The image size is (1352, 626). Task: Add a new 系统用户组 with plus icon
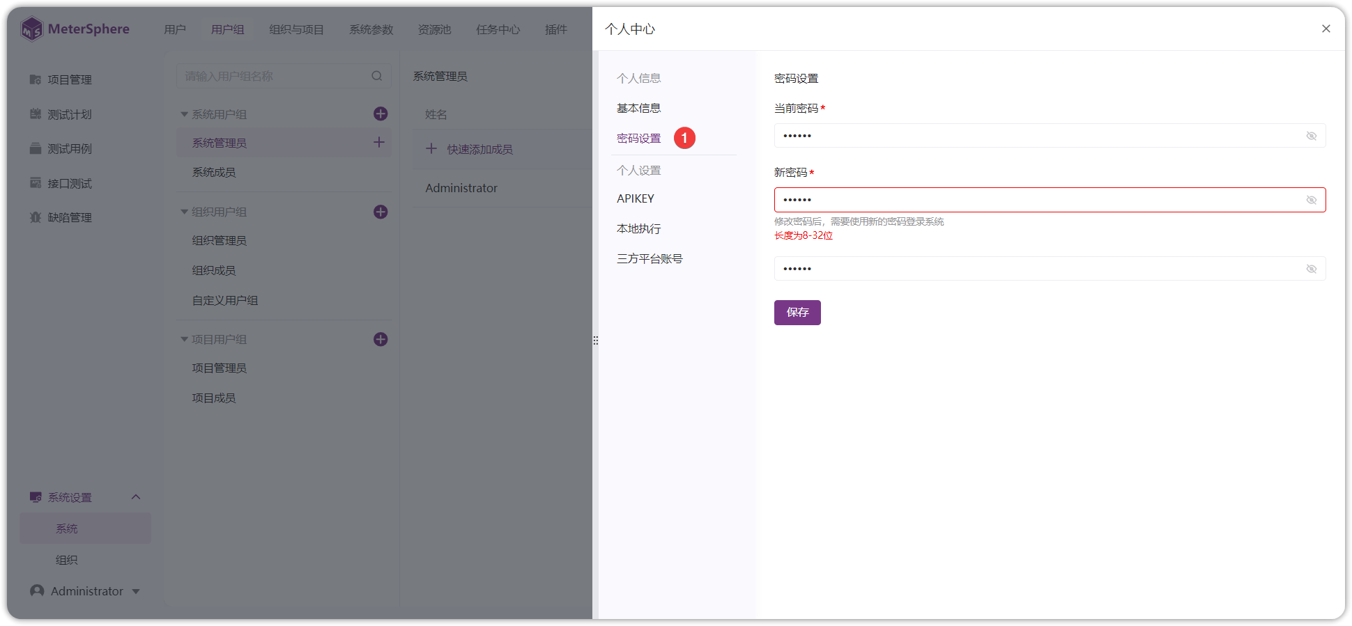pyautogui.click(x=381, y=114)
